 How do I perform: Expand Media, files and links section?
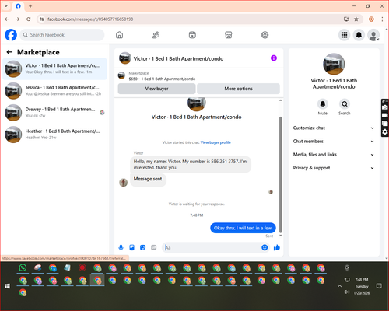334,155
